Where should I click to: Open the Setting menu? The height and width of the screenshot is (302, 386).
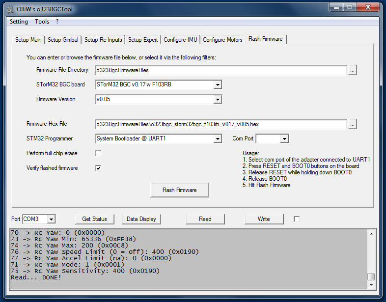(19, 22)
